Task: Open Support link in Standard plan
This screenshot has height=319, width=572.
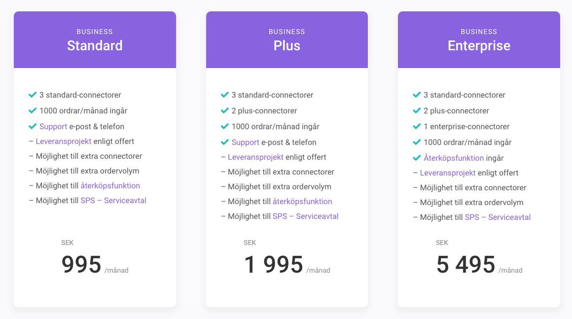Action: pos(53,127)
